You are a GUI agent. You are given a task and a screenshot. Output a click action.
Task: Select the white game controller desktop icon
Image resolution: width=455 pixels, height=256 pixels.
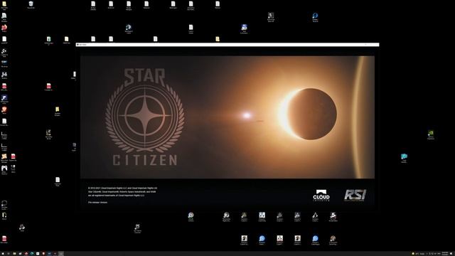point(4,169)
